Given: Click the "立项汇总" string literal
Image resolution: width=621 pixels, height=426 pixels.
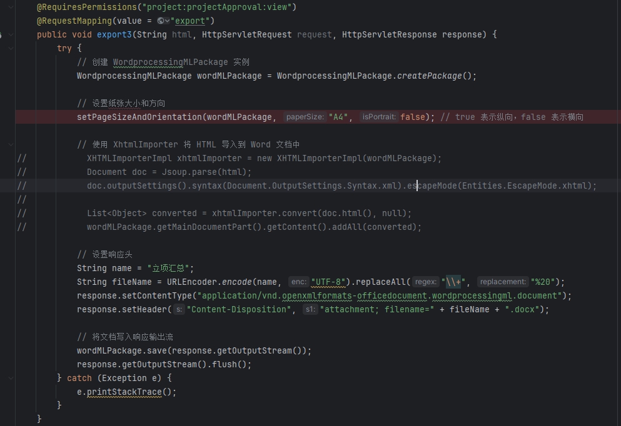Looking at the screenshot, I should [x=168, y=268].
